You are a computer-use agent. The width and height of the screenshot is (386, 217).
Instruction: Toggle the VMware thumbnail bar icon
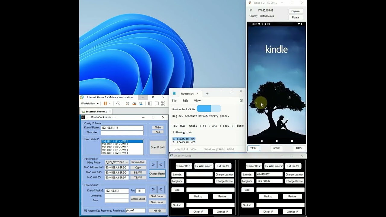click(157, 103)
